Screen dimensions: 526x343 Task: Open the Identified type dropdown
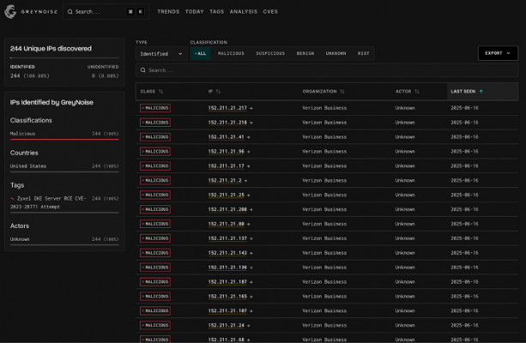pyautogui.click(x=161, y=54)
